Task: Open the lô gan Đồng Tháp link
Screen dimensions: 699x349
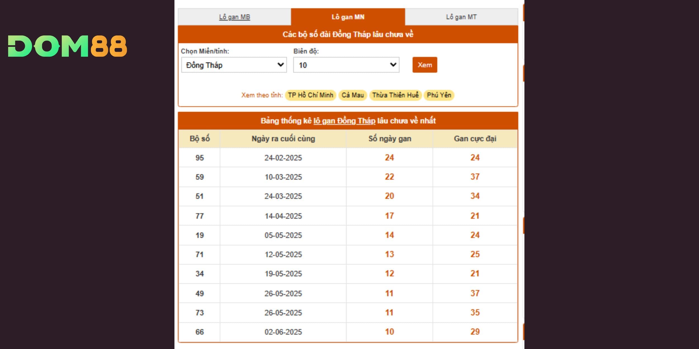Action: coord(344,121)
